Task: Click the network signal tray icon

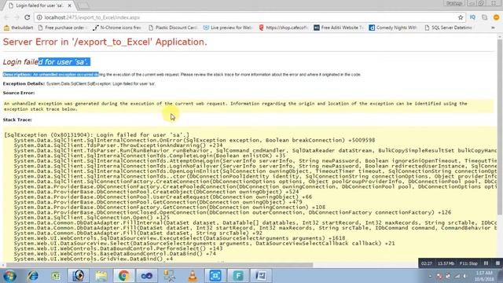Action: 457,276
